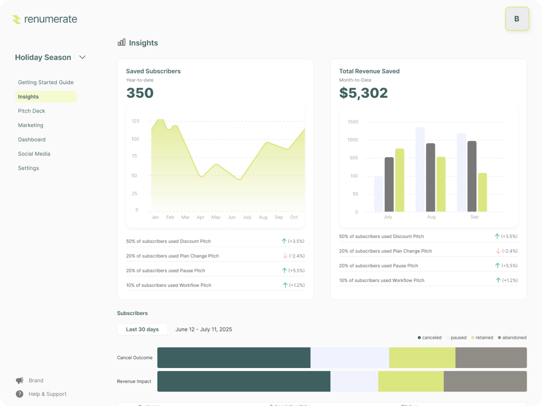Click the Brand megaphone icon
Viewport: 542px width, 406px height.
[20, 380]
